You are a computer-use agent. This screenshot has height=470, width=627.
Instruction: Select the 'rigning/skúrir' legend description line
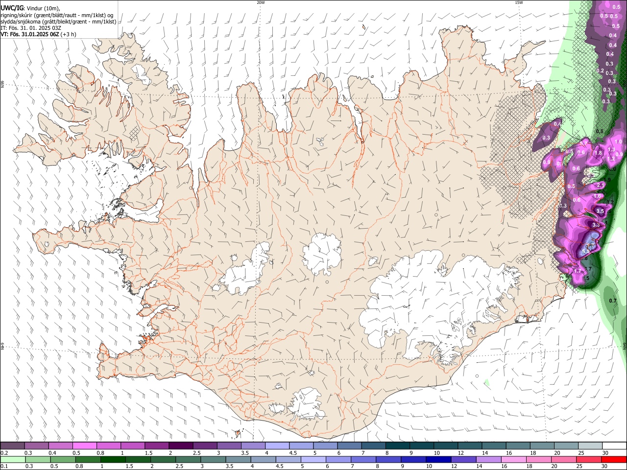point(57,15)
